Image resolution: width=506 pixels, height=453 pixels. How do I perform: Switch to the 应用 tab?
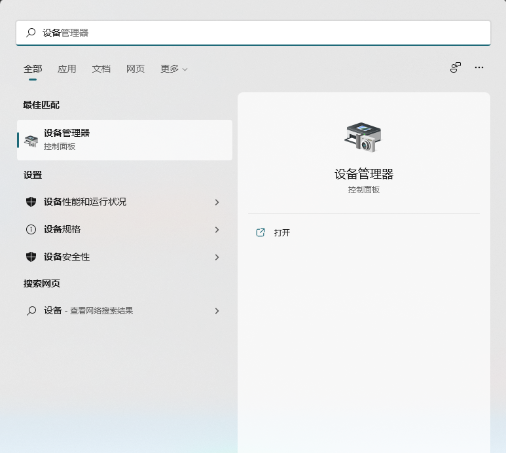[67, 69]
